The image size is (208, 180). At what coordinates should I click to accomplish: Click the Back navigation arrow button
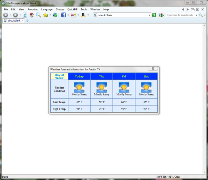pyautogui.click(x=5, y=15)
